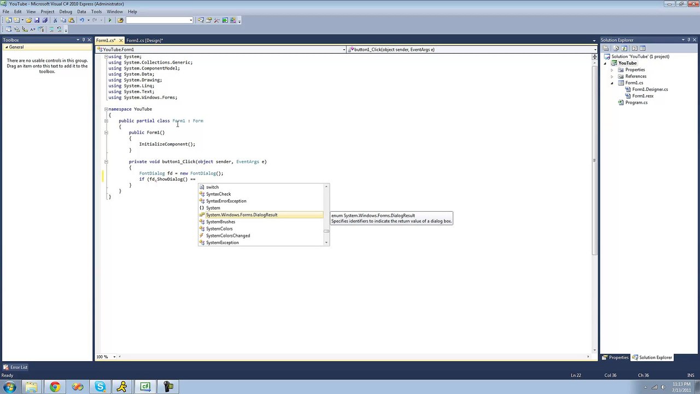The image size is (700, 394).
Task: Expand the References node in Solution Explorer
Action: (612, 76)
